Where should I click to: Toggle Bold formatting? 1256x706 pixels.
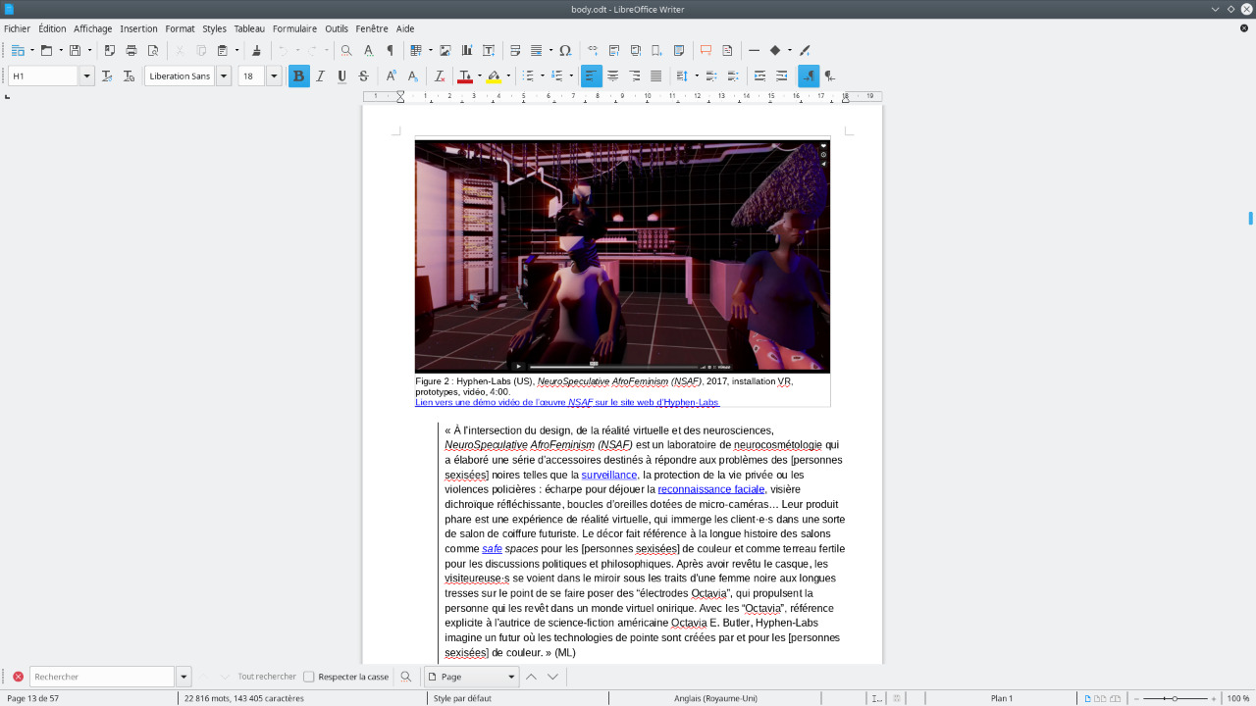(298, 76)
